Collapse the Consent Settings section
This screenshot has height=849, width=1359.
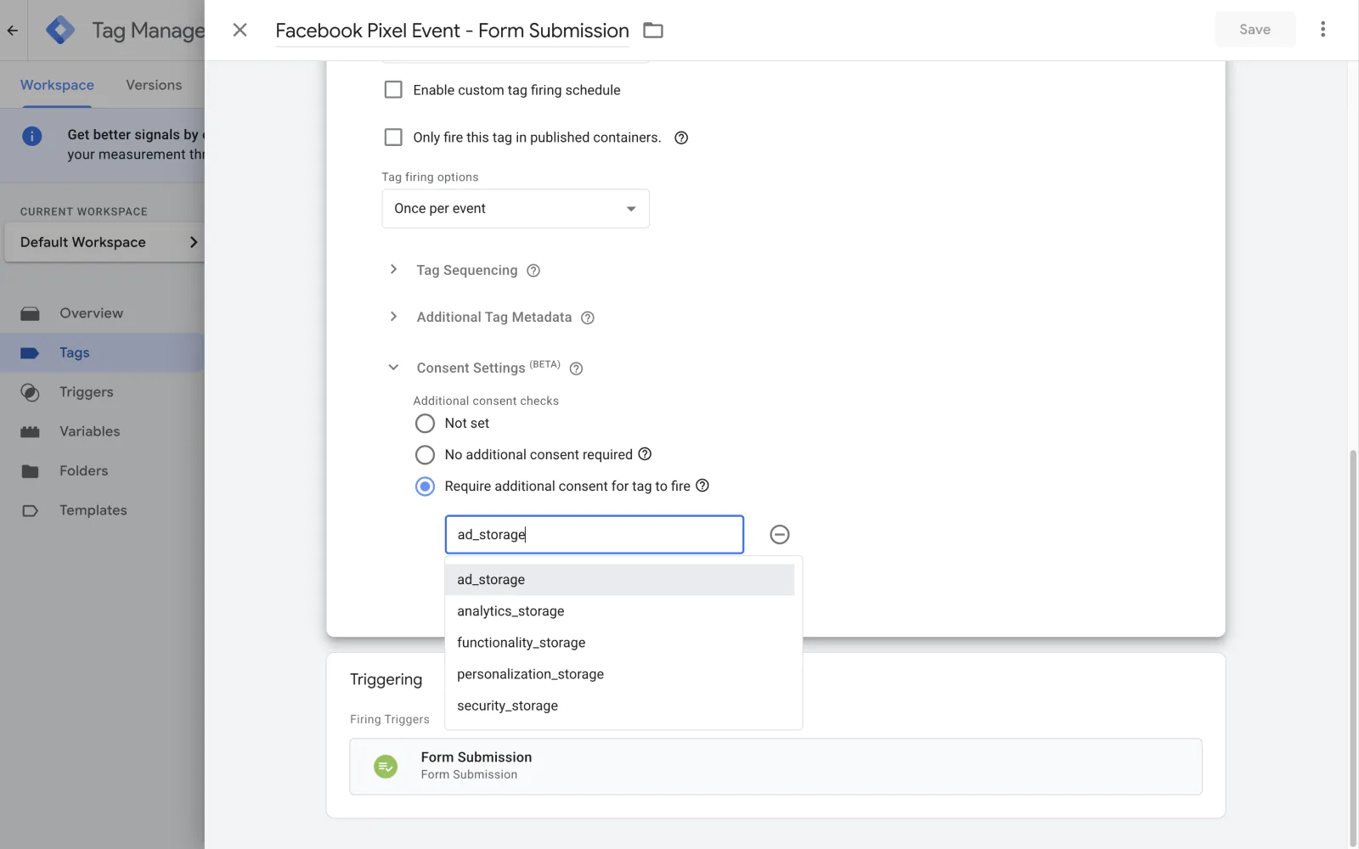click(393, 368)
